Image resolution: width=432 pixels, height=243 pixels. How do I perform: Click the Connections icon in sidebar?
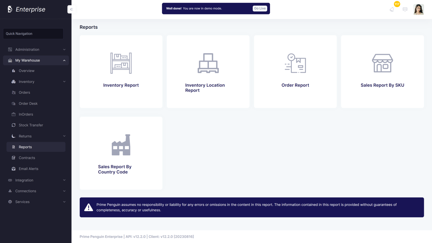(x=10, y=191)
